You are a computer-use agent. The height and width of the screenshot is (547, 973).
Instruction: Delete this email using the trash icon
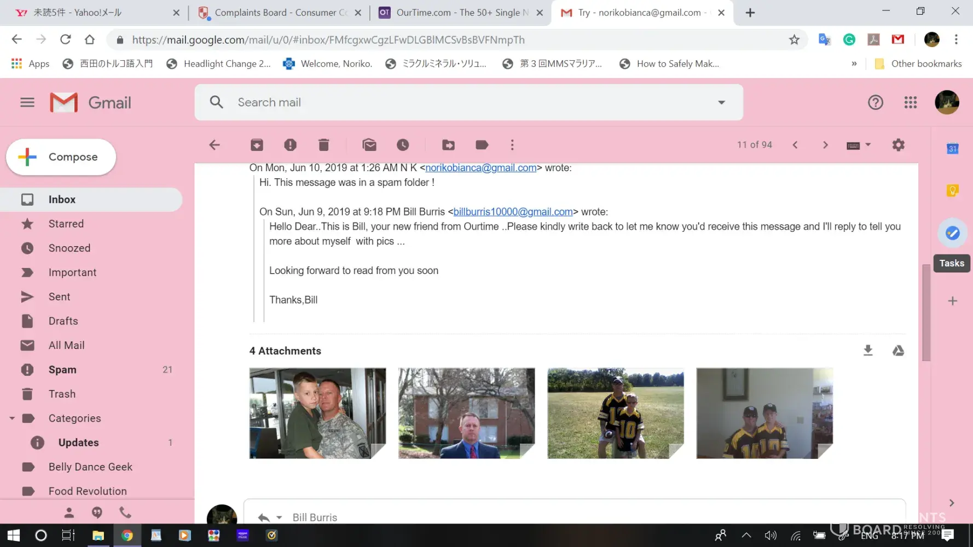click(x=323, y=145)
